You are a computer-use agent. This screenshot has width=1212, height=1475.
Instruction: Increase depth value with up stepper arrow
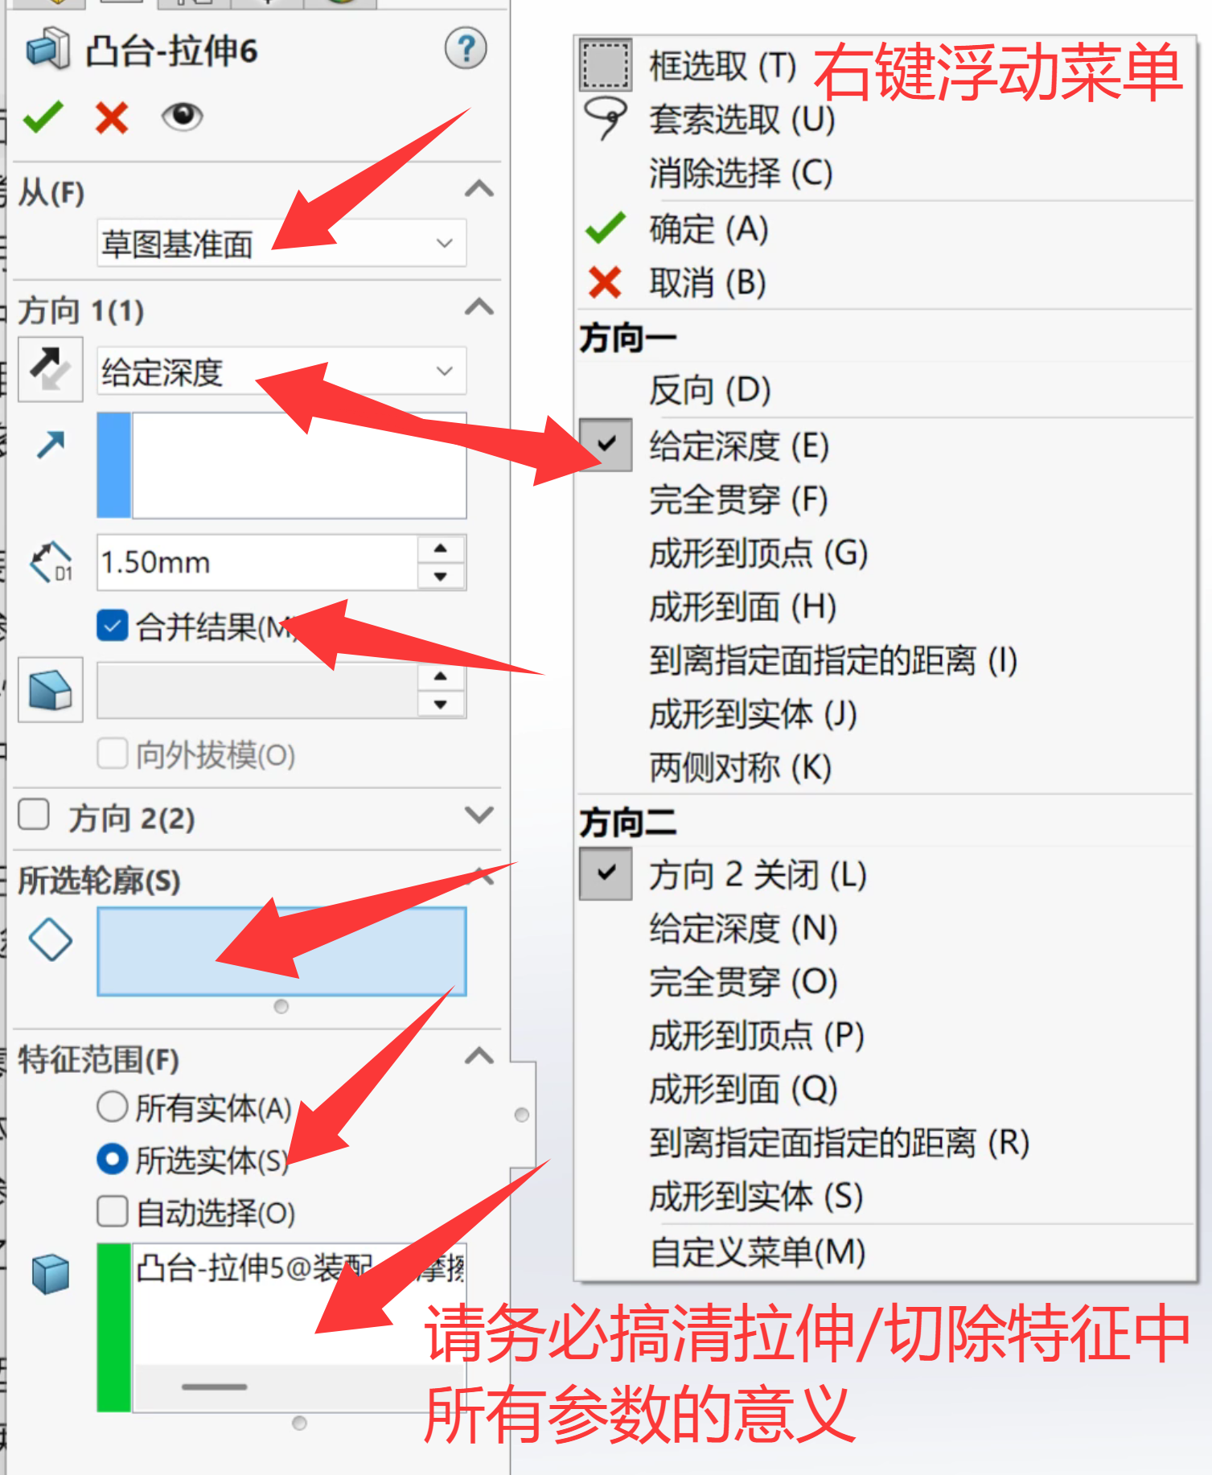click(440, 549)
